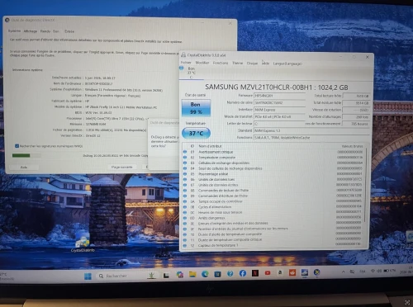This screenshot has height=307, width=413.
Task: Open the Aide menu in CrystalDiskInfo
Action: 265,64
